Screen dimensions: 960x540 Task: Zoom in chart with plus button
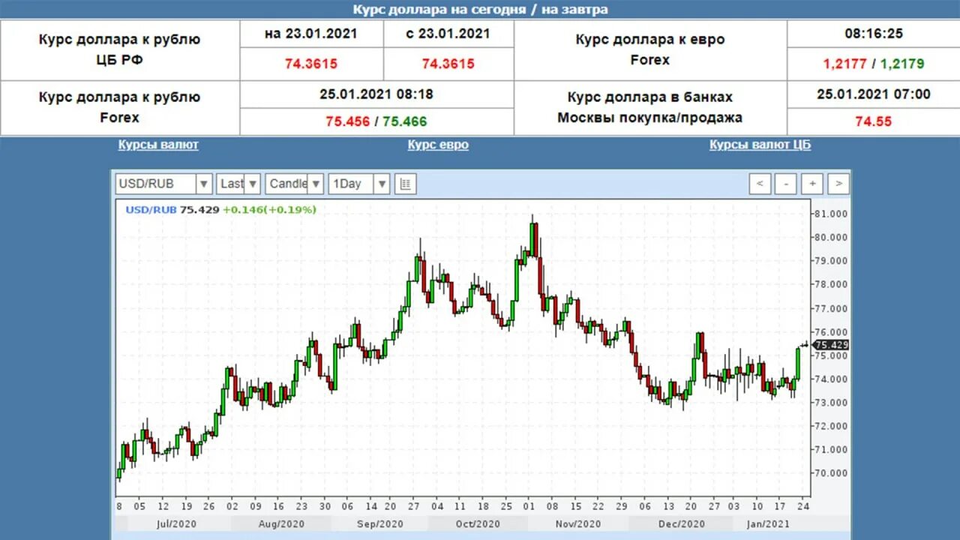point(812,184)
